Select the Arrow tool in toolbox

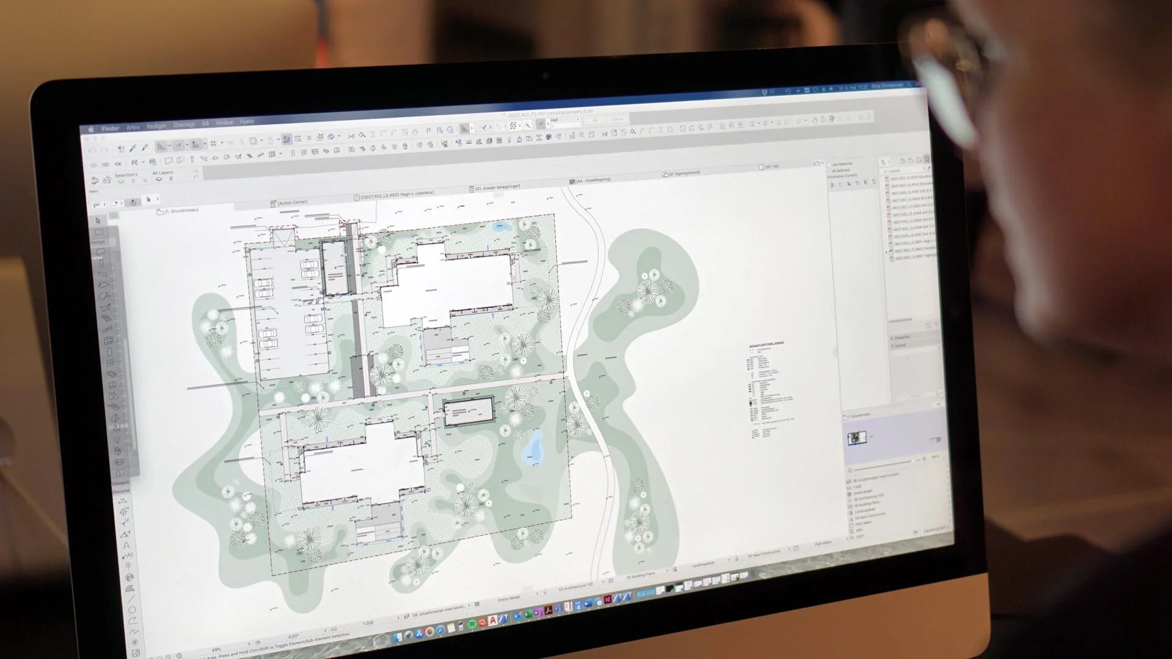pyautogui.click(x=98, y=220)
